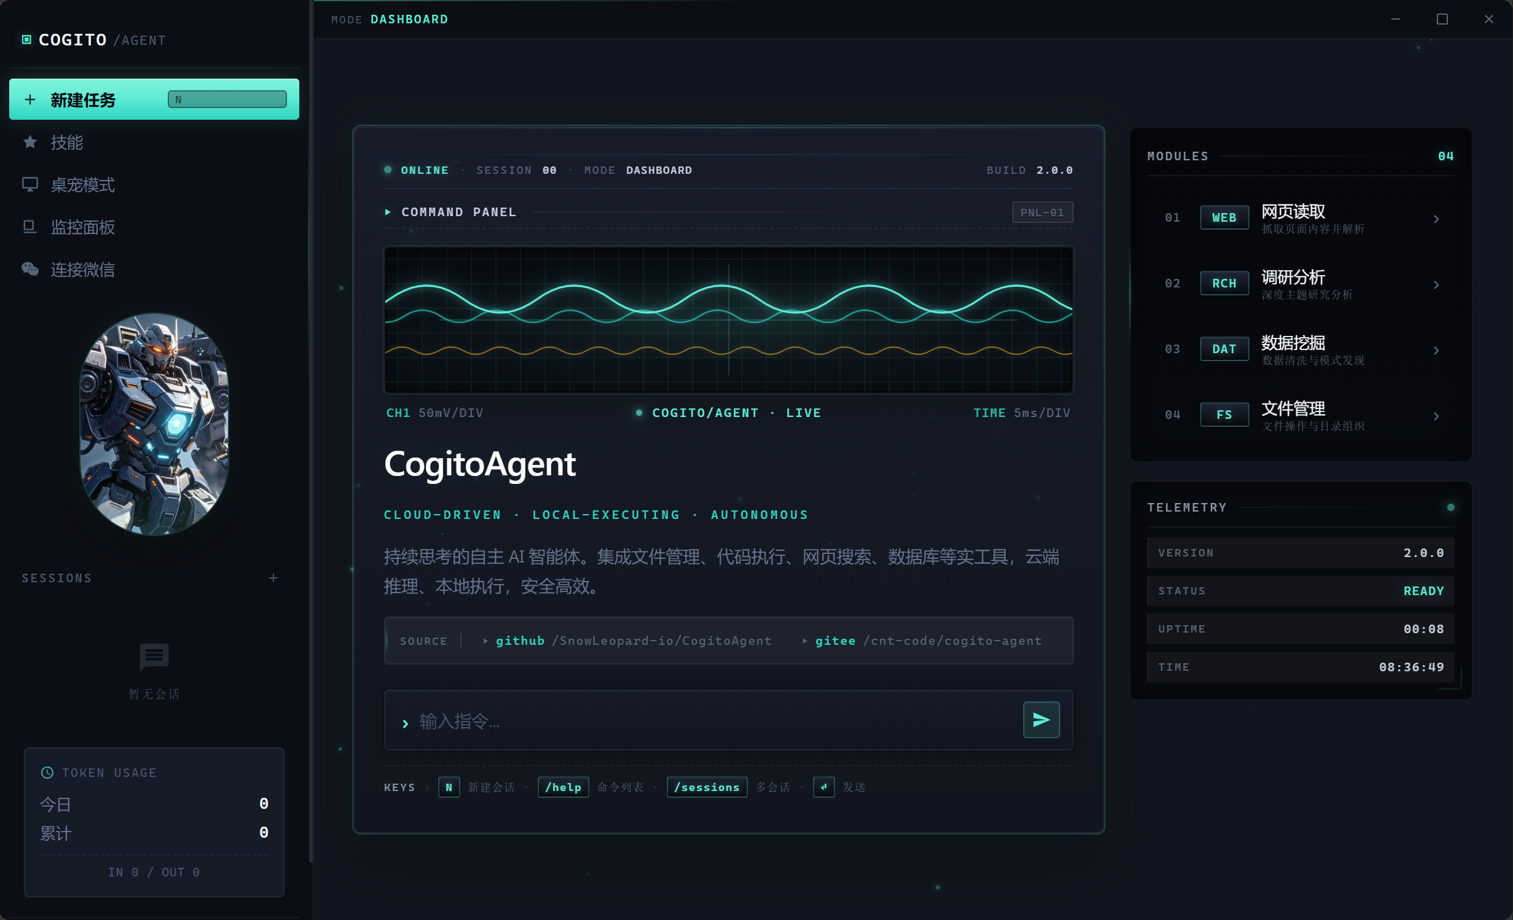Screen dimensions: 1513x920
Task: Click the VERSION 2.0.0 telemetry row
Action: [1300, 553]
